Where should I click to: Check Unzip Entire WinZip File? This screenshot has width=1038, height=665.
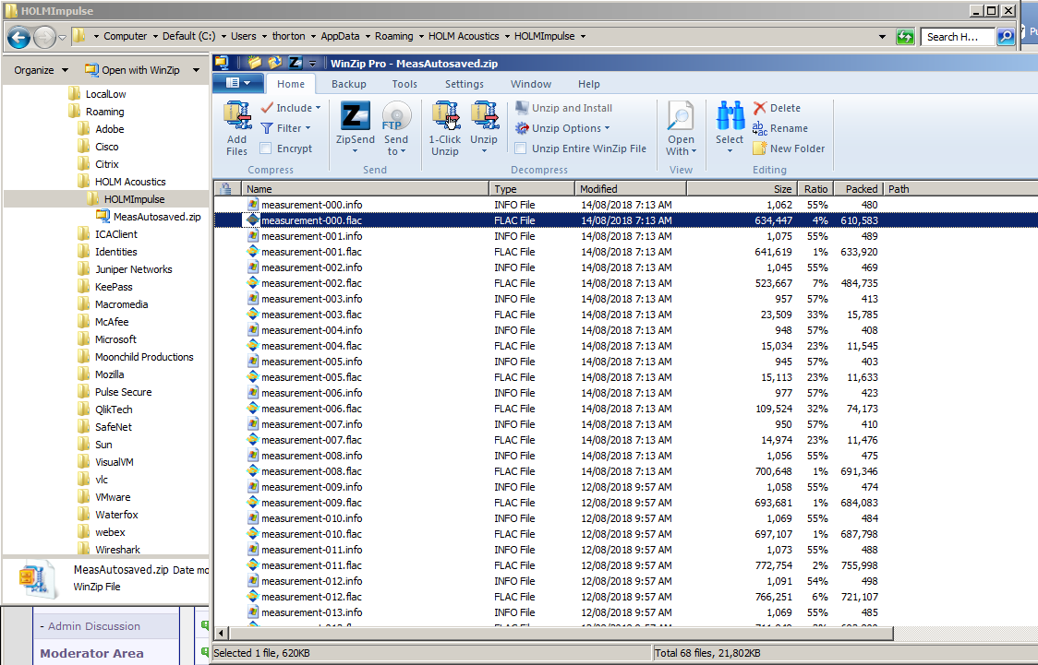[x=521, y=148]
